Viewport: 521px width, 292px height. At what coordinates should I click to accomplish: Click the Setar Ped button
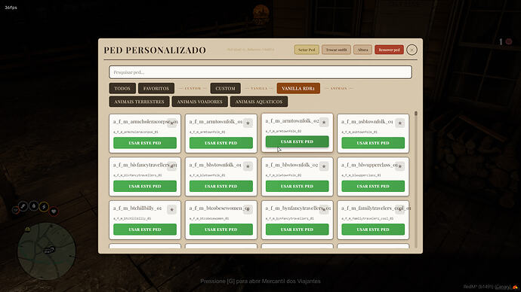click(x=307, y=50)
